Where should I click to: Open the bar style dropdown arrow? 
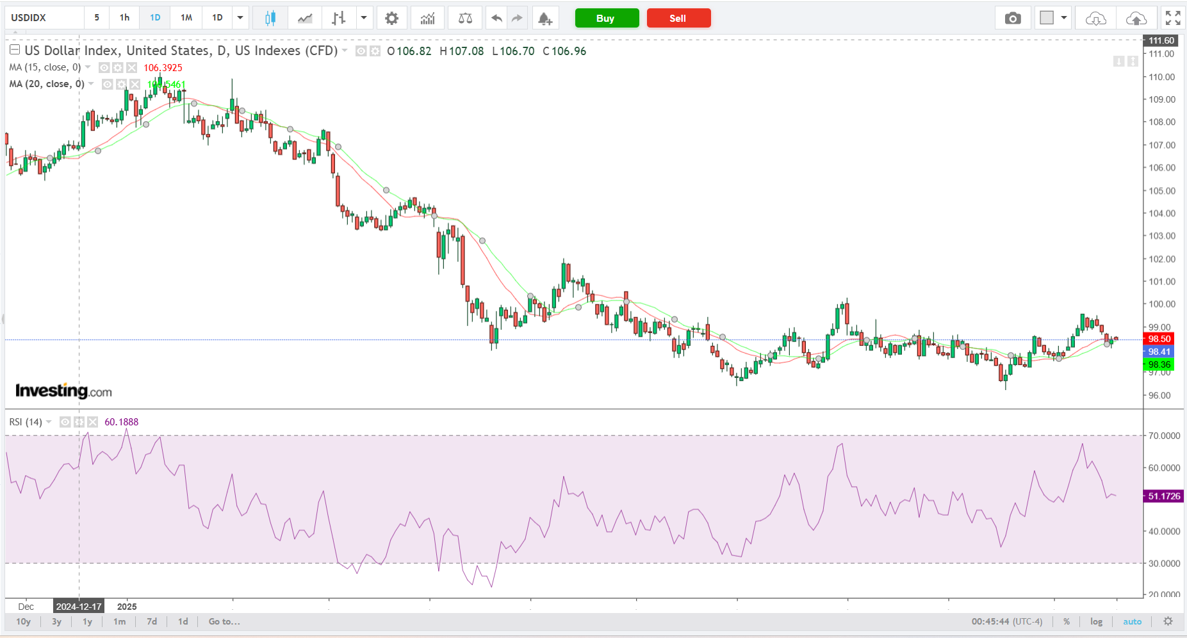[x=363, y=18]
